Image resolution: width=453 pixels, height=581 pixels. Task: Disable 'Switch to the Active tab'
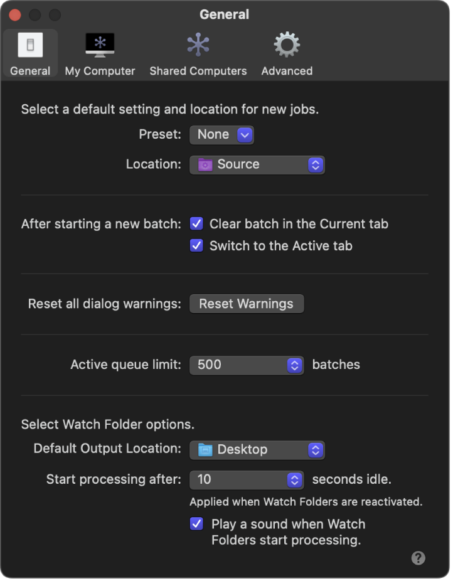[196, 245]
